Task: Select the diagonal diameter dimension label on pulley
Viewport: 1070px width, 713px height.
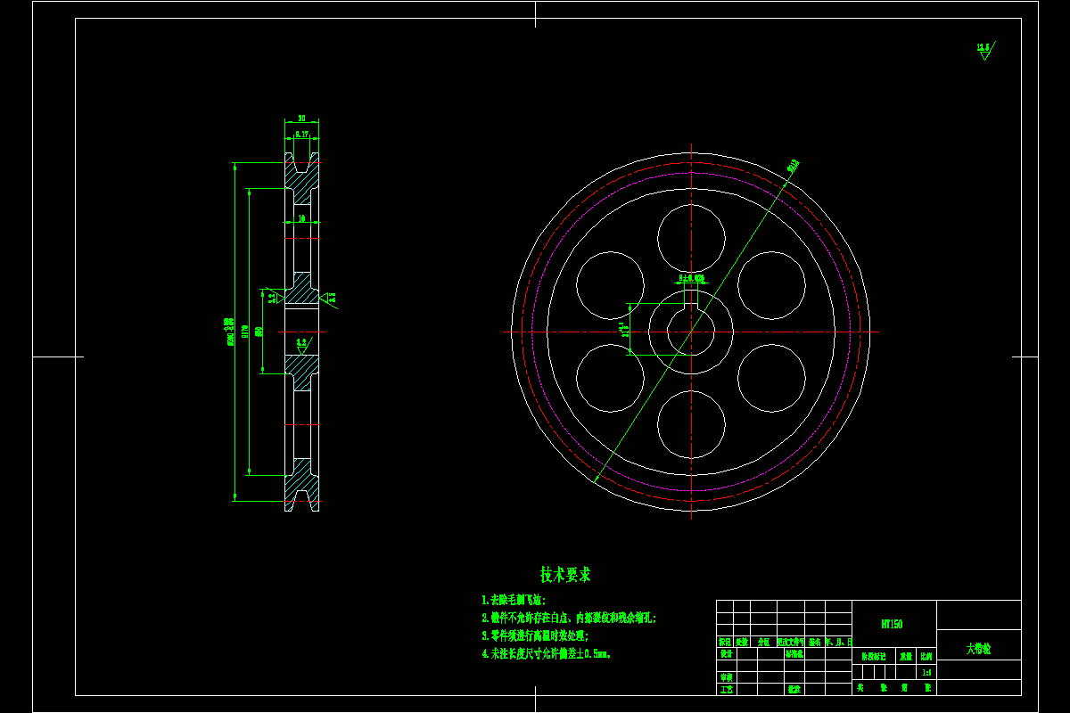Action: point(793,164)
